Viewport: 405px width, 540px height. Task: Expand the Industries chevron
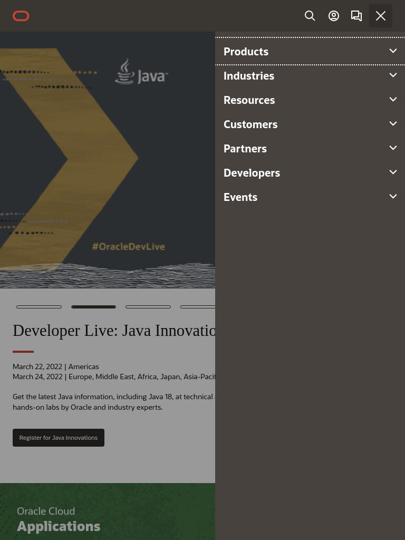click(x=393, y=75)
